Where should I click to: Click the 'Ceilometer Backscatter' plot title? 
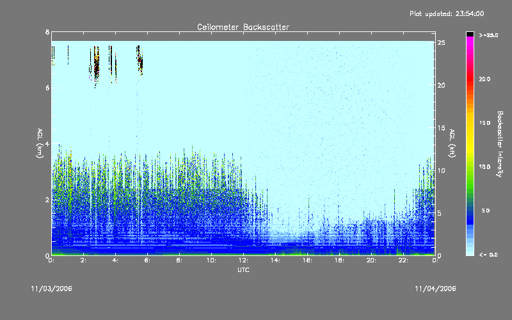pos(243,27)
